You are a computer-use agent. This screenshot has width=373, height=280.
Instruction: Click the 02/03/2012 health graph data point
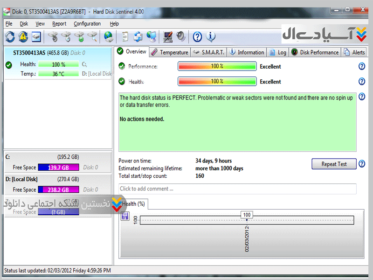coord(247,220)
